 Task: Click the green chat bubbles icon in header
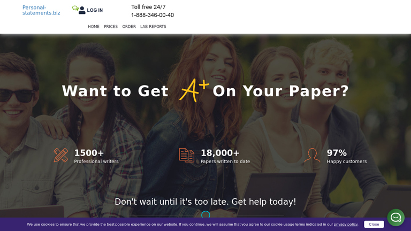75,9
